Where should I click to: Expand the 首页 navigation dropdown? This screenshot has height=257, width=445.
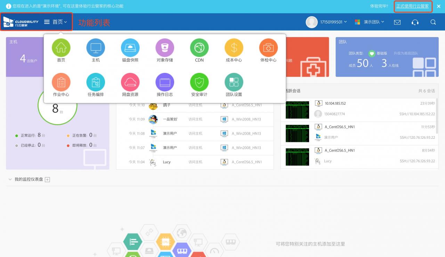click(59, 22)
